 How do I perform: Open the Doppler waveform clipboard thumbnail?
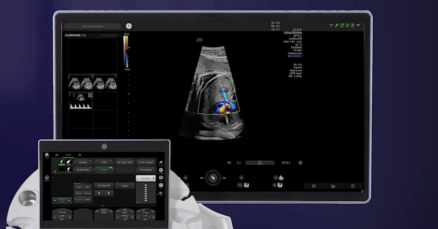(81, 101)
